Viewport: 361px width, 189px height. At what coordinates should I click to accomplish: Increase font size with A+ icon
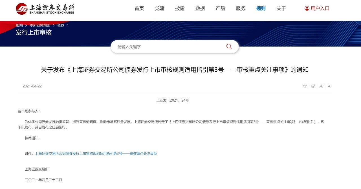click(321, 86)
